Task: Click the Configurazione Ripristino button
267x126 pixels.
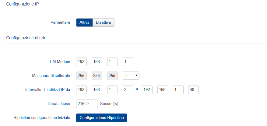Action: [101, 118]
